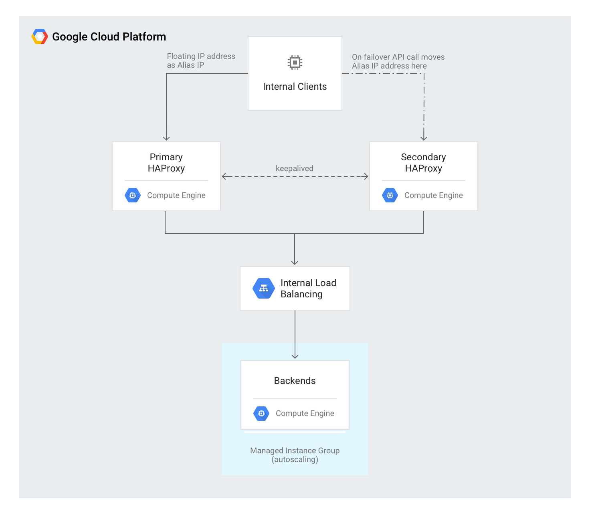The height and width of the screenshot is (513, 590).
Task: Click the Compute Engine icon in Secondary HAProxy
Action: [x=390, y=195]
